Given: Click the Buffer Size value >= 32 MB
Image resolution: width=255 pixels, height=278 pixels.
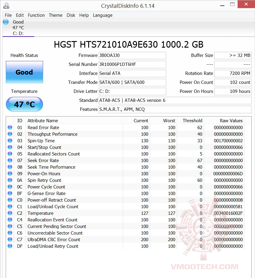Looking at the screenshot, I should click(233, 55).
